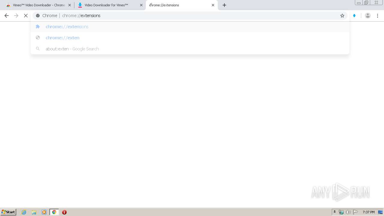
Task: Click the network tray icon
Action: pos(341,212)
